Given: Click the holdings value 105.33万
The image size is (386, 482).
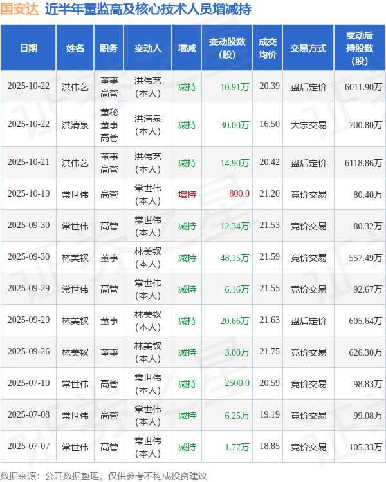Looking at the screenshot, I should tap(365, 447).
